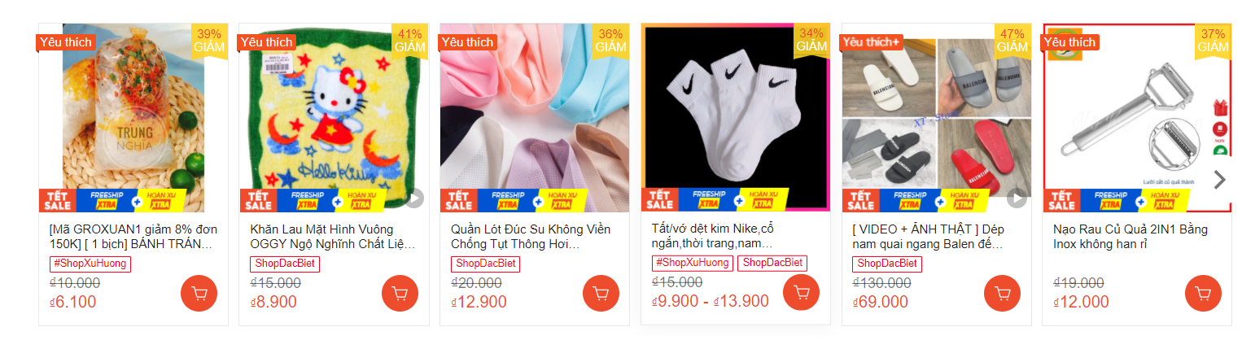Add Balen slide sandals to cart
This screenshot has height=349, width=1242.
pos(1002,294)
